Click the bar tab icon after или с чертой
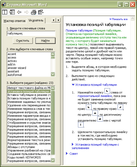Viewport: 137px width, 167px height. pos(81,125)
